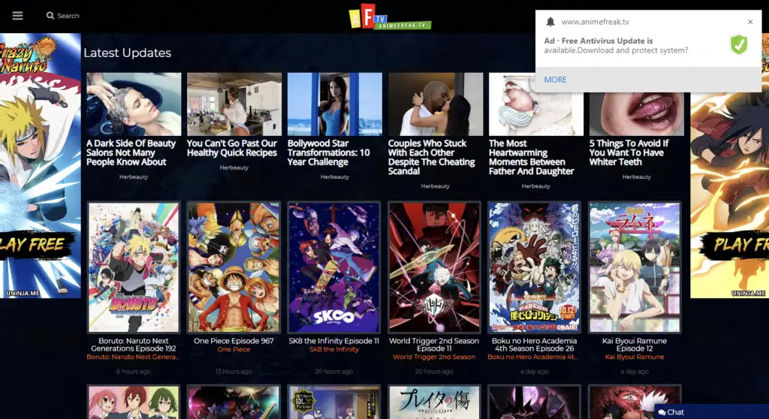
Task: Click Herbeauty label under Whiter Teeth ad
Action: pyautogui.click(x=637, y=176)
